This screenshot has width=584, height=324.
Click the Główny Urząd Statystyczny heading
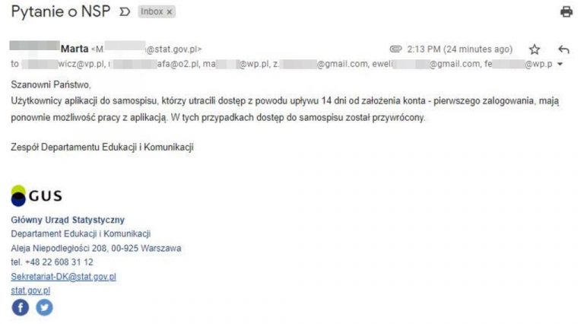(68, 220)
